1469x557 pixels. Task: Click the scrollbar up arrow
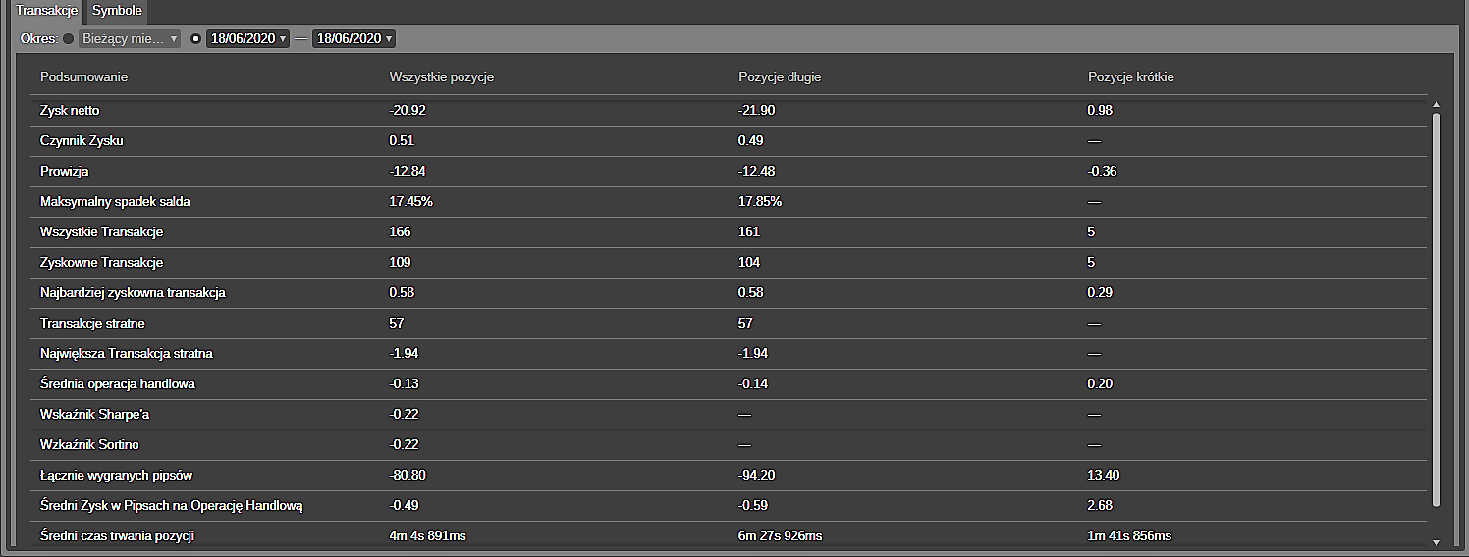point(1436,104)
